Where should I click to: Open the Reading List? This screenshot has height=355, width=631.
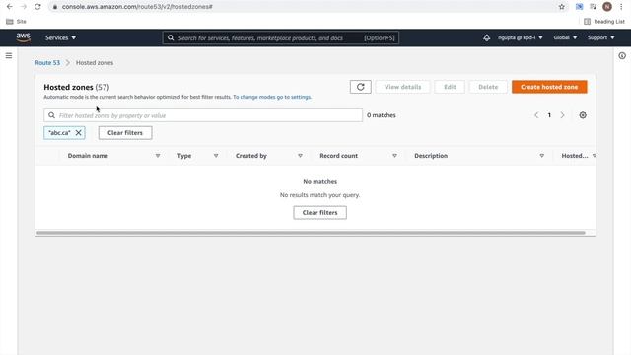(604, 22)
